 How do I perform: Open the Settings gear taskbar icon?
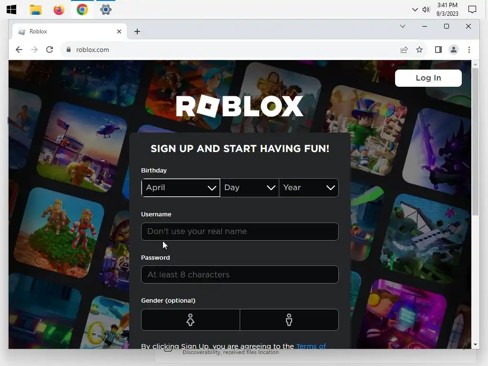(106, 10)
